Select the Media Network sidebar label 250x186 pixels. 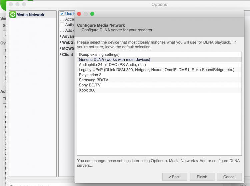pyautogui.click(x=30, y=15)
